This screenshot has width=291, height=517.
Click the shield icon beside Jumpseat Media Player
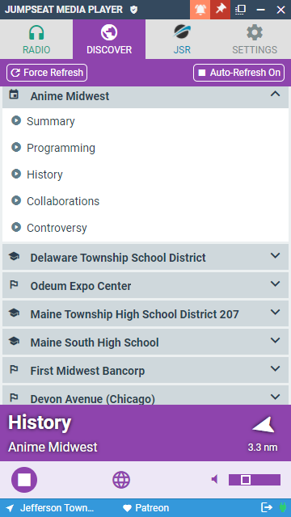(x=133, y=10)
